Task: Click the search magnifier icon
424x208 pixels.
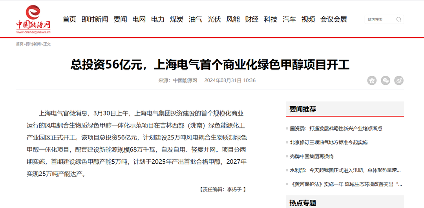Action: coord(398,20)
